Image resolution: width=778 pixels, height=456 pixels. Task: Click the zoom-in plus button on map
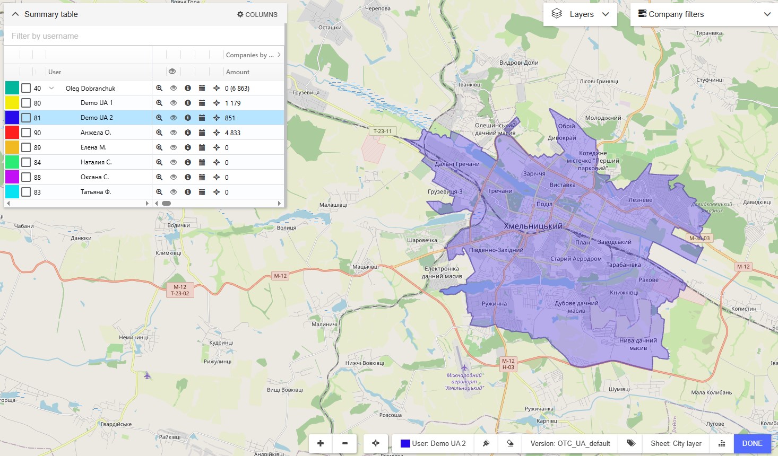pyautogui.click(x=321, y=444)
